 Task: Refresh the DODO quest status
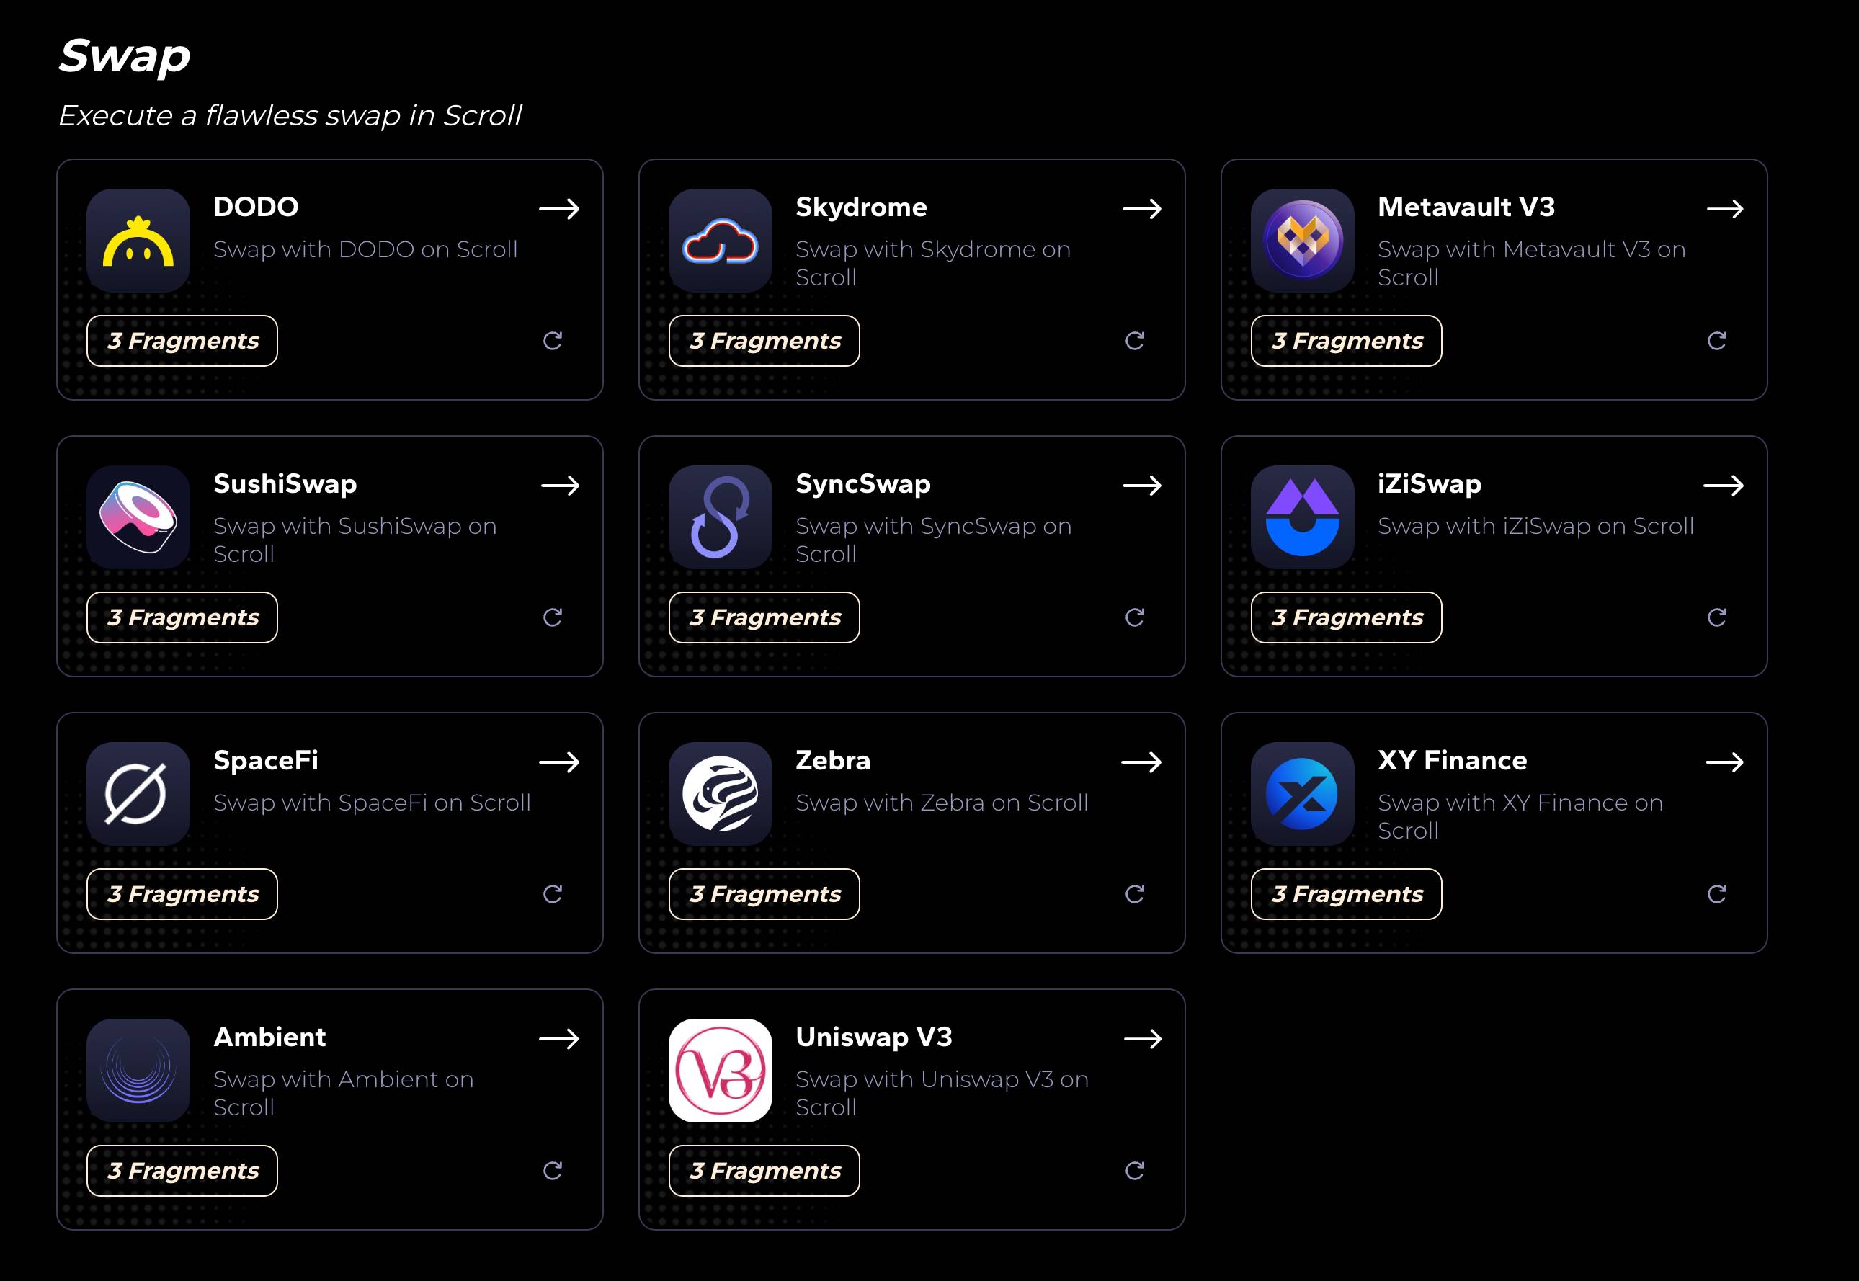552,341
